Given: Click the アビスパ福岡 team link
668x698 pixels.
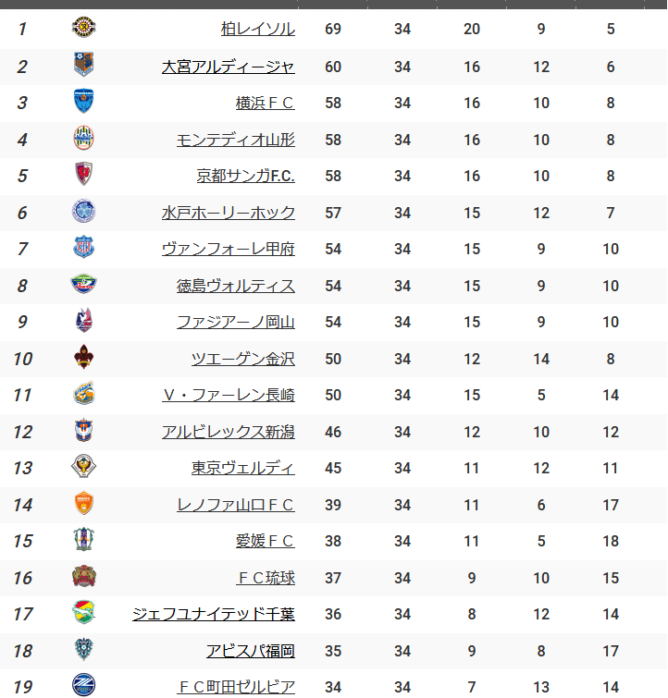Looking at the screenshot, I should click(x=251, y=651).
